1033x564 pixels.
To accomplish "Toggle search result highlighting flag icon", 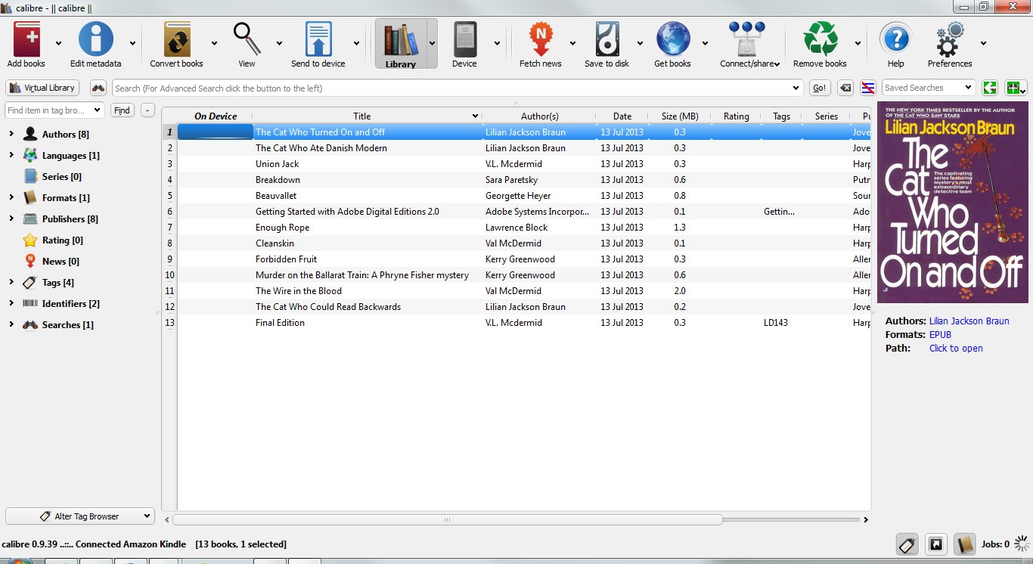I will (868, 88).
